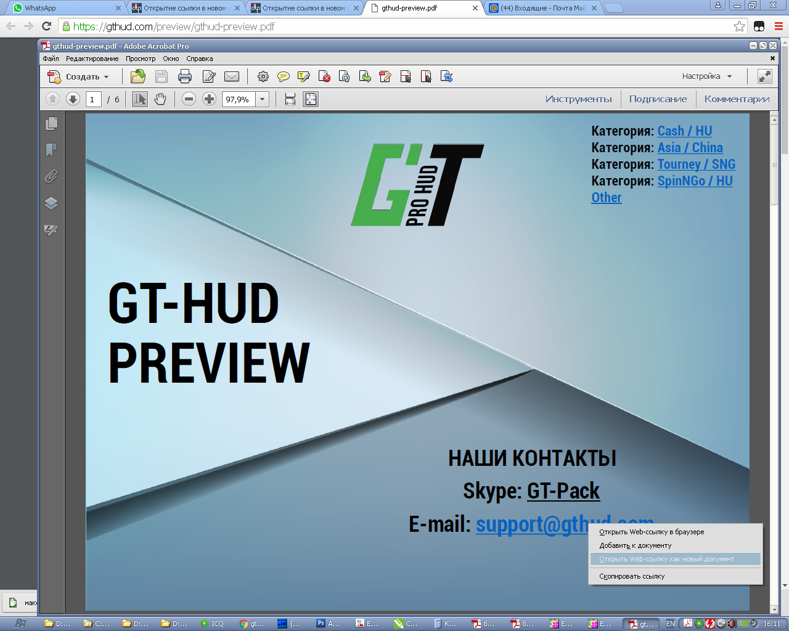Choose 'Добавить к документу' context item
The width and height of the screenshot is (789, 631).
676,545
